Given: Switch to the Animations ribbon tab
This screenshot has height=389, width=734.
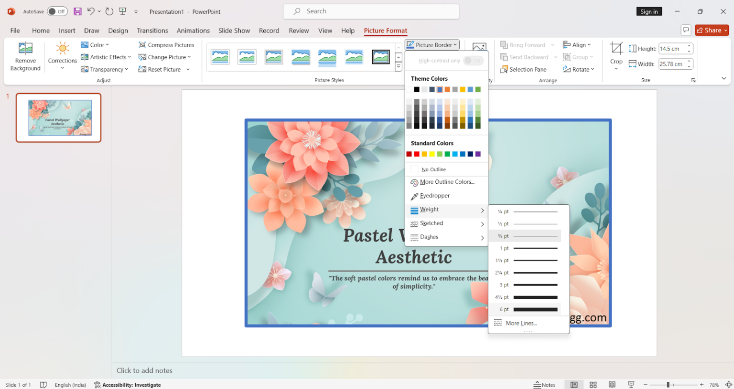Looking at the screenshot, I should click(193, 30).
